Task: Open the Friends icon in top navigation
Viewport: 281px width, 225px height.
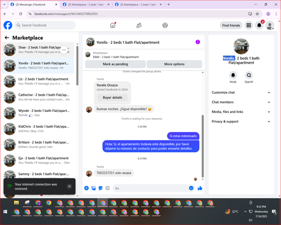Action: pos(139,25)
